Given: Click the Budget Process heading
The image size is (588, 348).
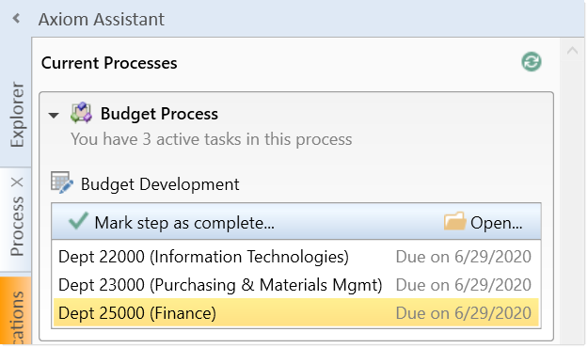Looking at the screenshot, I should click(x=159, y=114).
